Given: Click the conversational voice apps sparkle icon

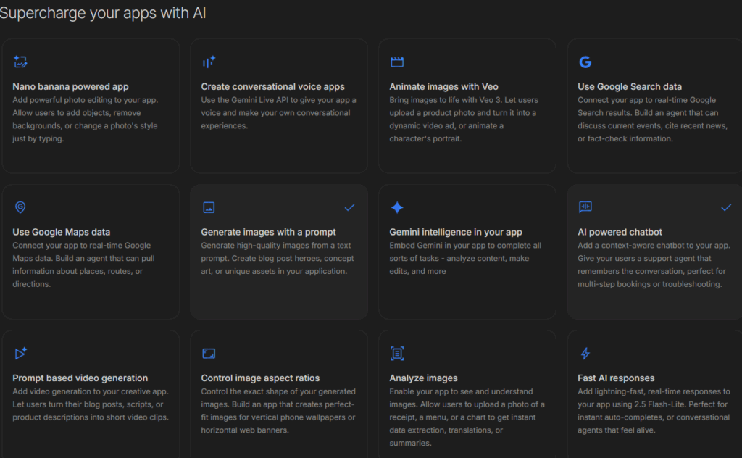Looking at the screenshot, I should [x=209, y=62].
